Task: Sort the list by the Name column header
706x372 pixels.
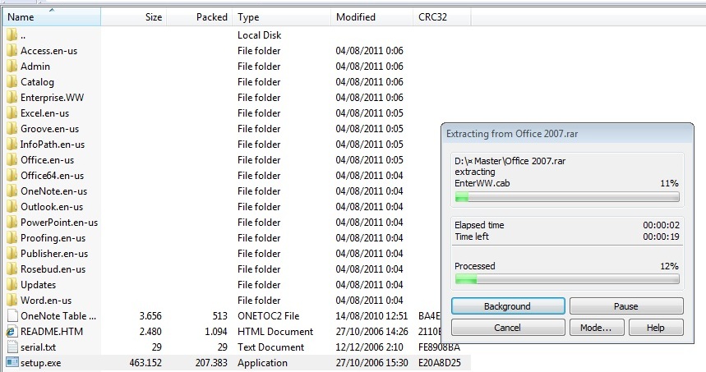Action: [51, 17]
